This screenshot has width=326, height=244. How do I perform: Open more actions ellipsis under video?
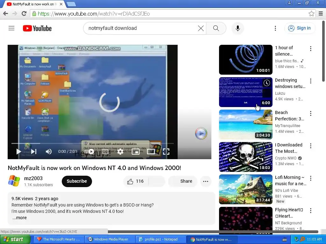[x=206, y=181]
